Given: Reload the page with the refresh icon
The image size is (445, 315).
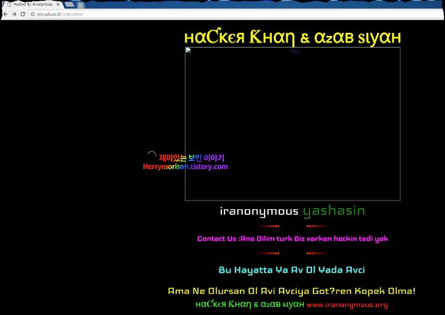Looking at the screenshot, I should pos(23,14).
